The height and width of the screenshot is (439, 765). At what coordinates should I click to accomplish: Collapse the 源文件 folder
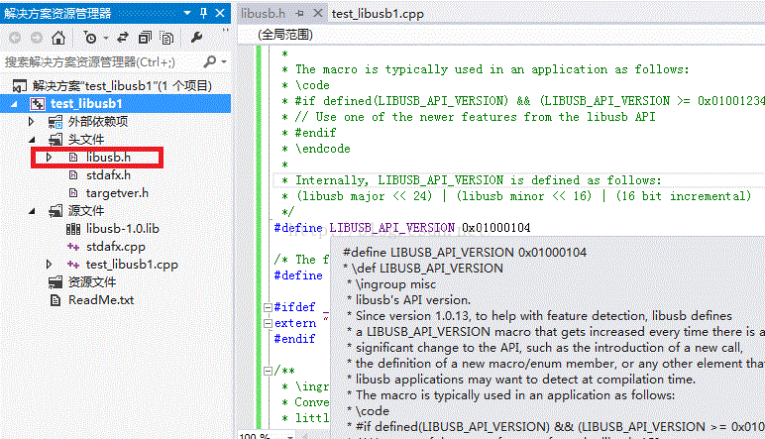point(32,211)
